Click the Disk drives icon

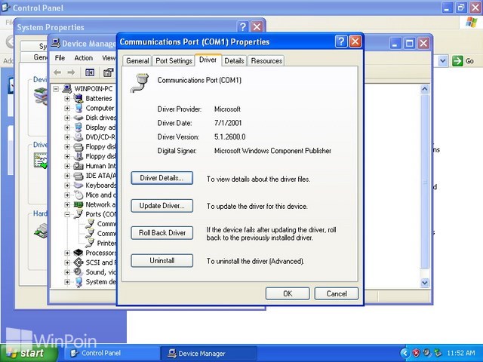(78, 118)
